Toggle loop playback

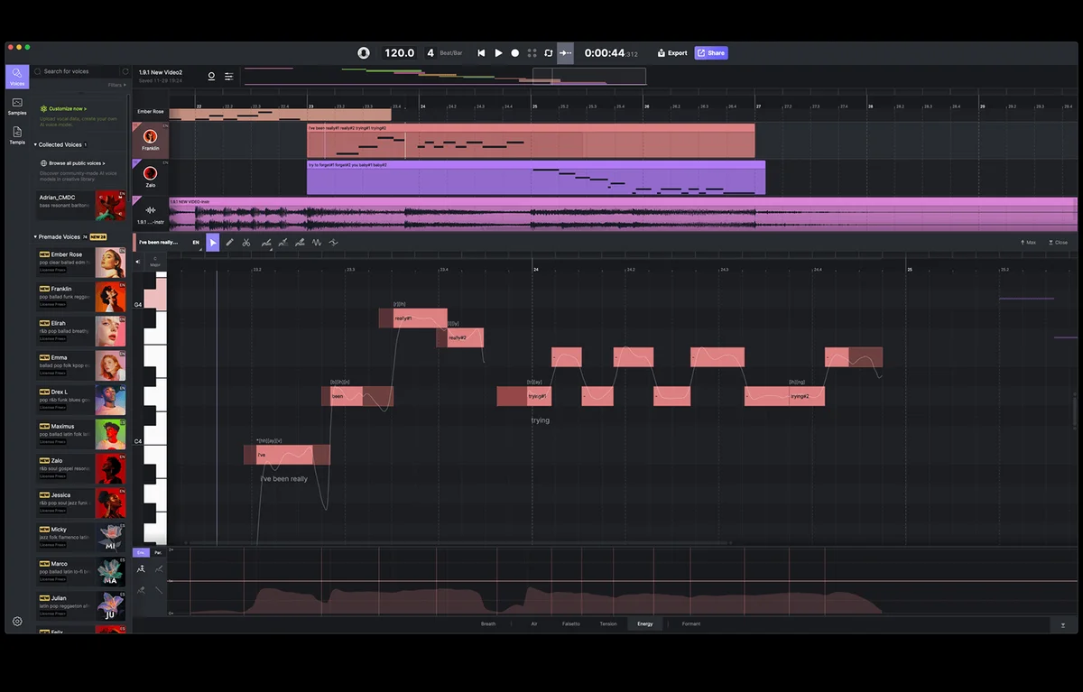548,53
